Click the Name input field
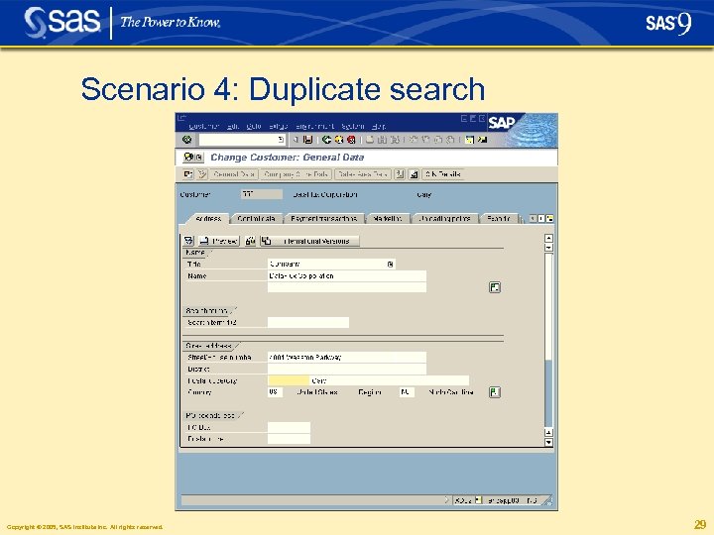 click(347, 275)
